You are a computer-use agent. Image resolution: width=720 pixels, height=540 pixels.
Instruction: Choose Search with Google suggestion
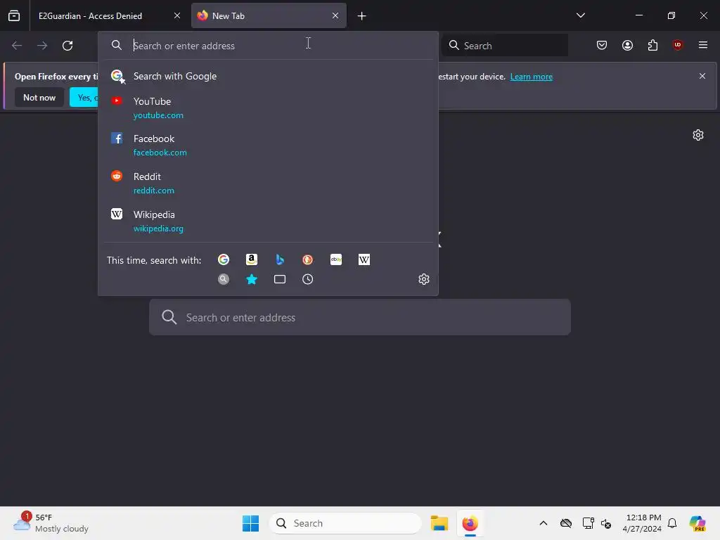click(x=268, y=76)
